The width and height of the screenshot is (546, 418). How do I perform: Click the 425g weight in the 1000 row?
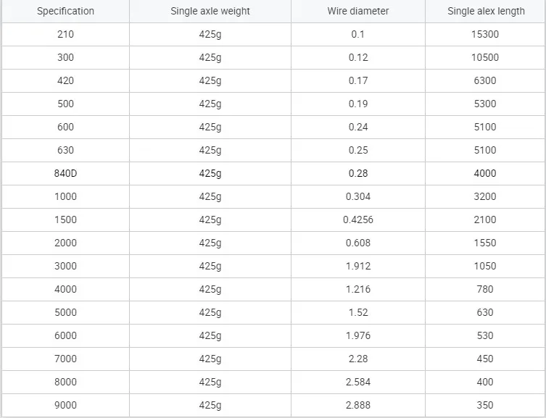coord(210,196)
